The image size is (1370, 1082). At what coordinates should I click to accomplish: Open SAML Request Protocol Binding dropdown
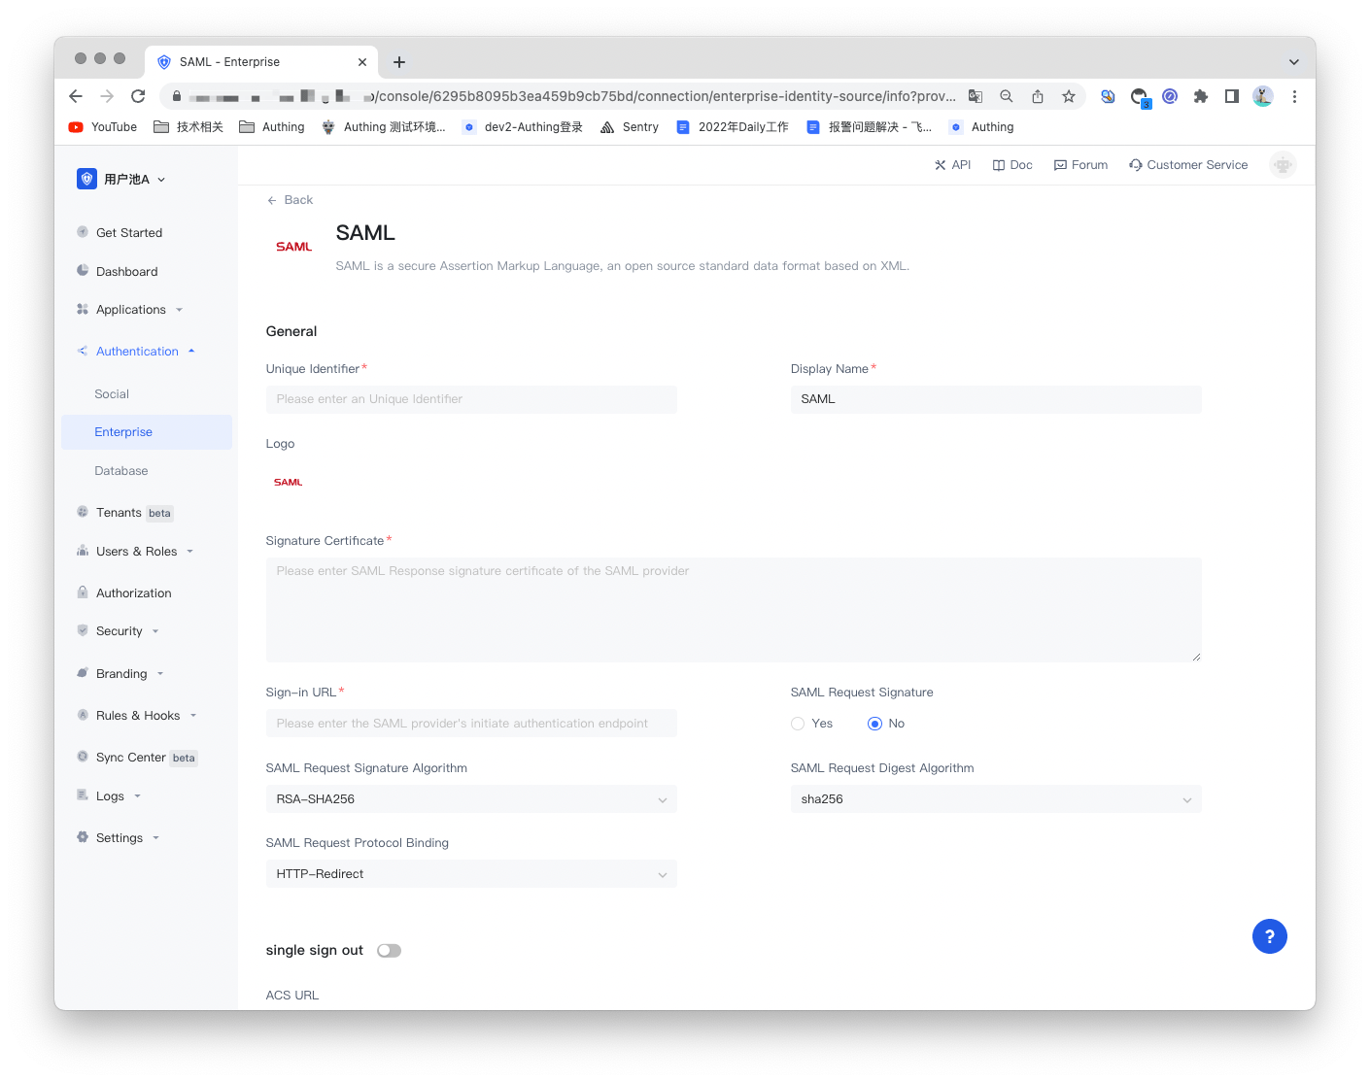coord(471,874)
